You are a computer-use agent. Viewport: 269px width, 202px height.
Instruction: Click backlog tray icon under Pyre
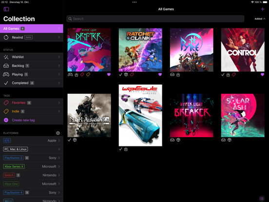(172, 75)
